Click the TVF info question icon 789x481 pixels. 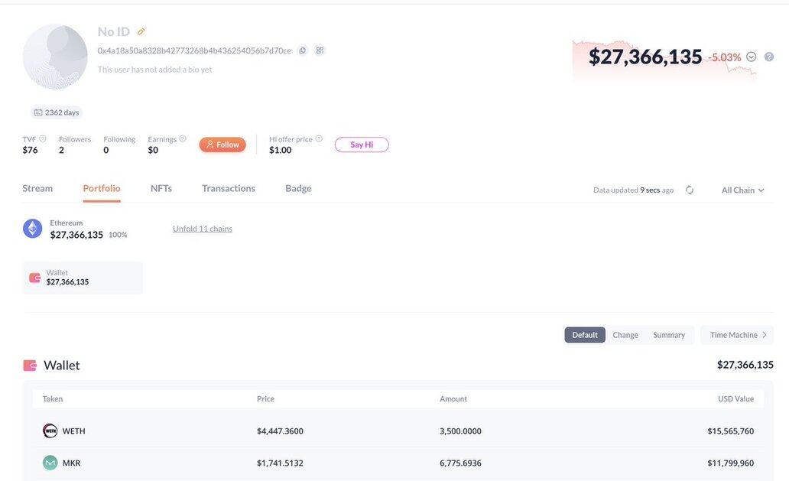tap(43, 139)
